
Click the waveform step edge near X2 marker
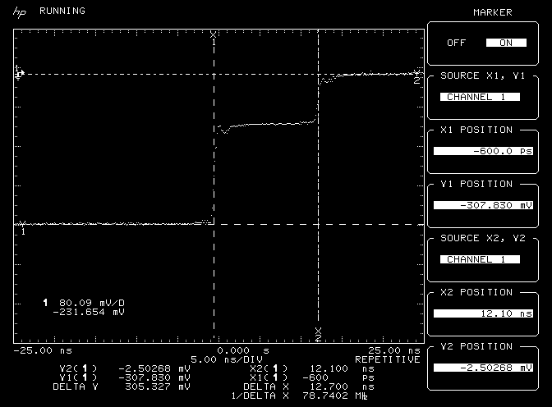tap(318, 98)
